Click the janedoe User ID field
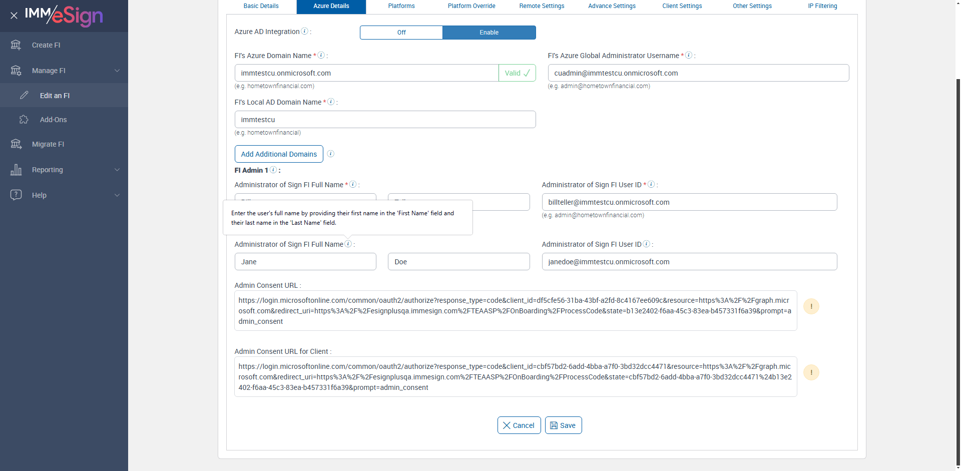This screenshot has width=961, height=471. (x=689, y=262)
